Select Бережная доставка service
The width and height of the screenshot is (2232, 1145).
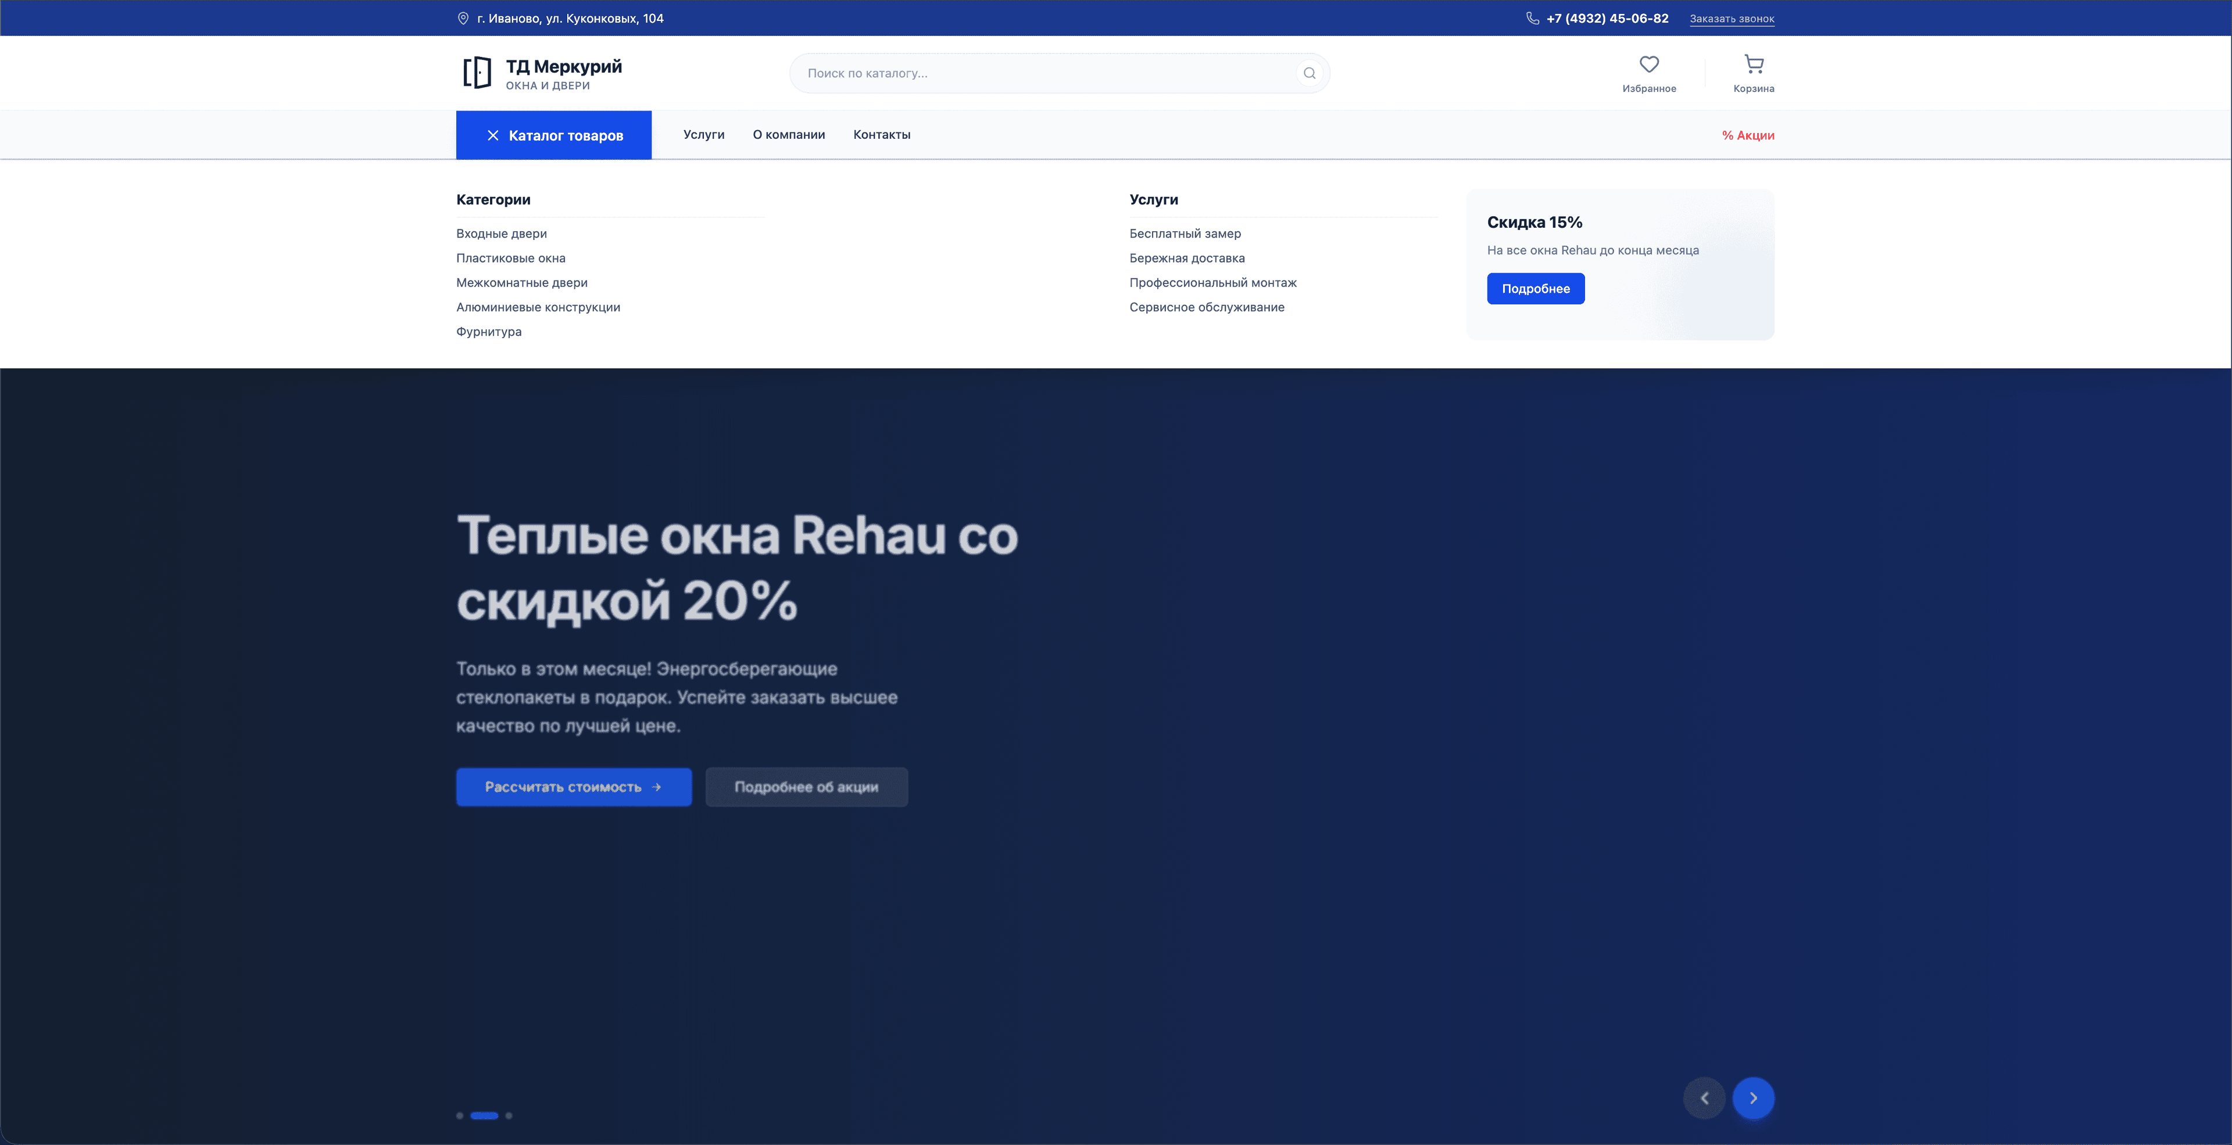(1187, 258)
